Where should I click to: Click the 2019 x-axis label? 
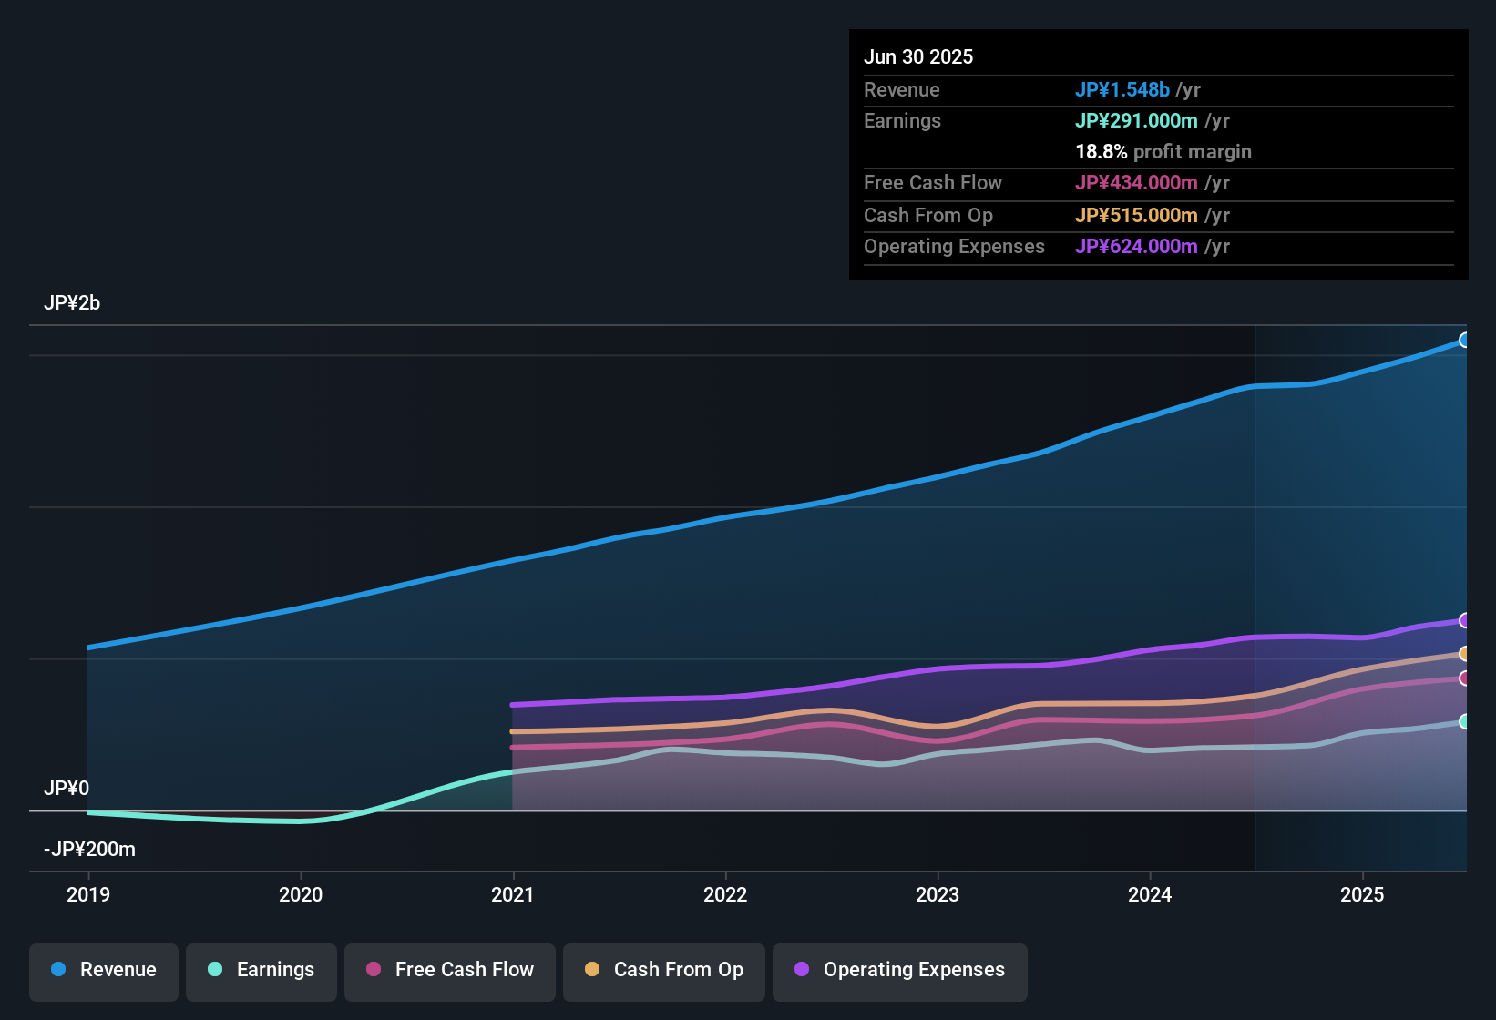coord(88,894)
